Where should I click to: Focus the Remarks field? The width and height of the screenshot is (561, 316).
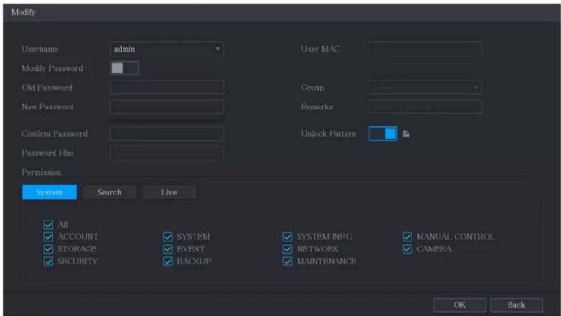click(425, 107)
